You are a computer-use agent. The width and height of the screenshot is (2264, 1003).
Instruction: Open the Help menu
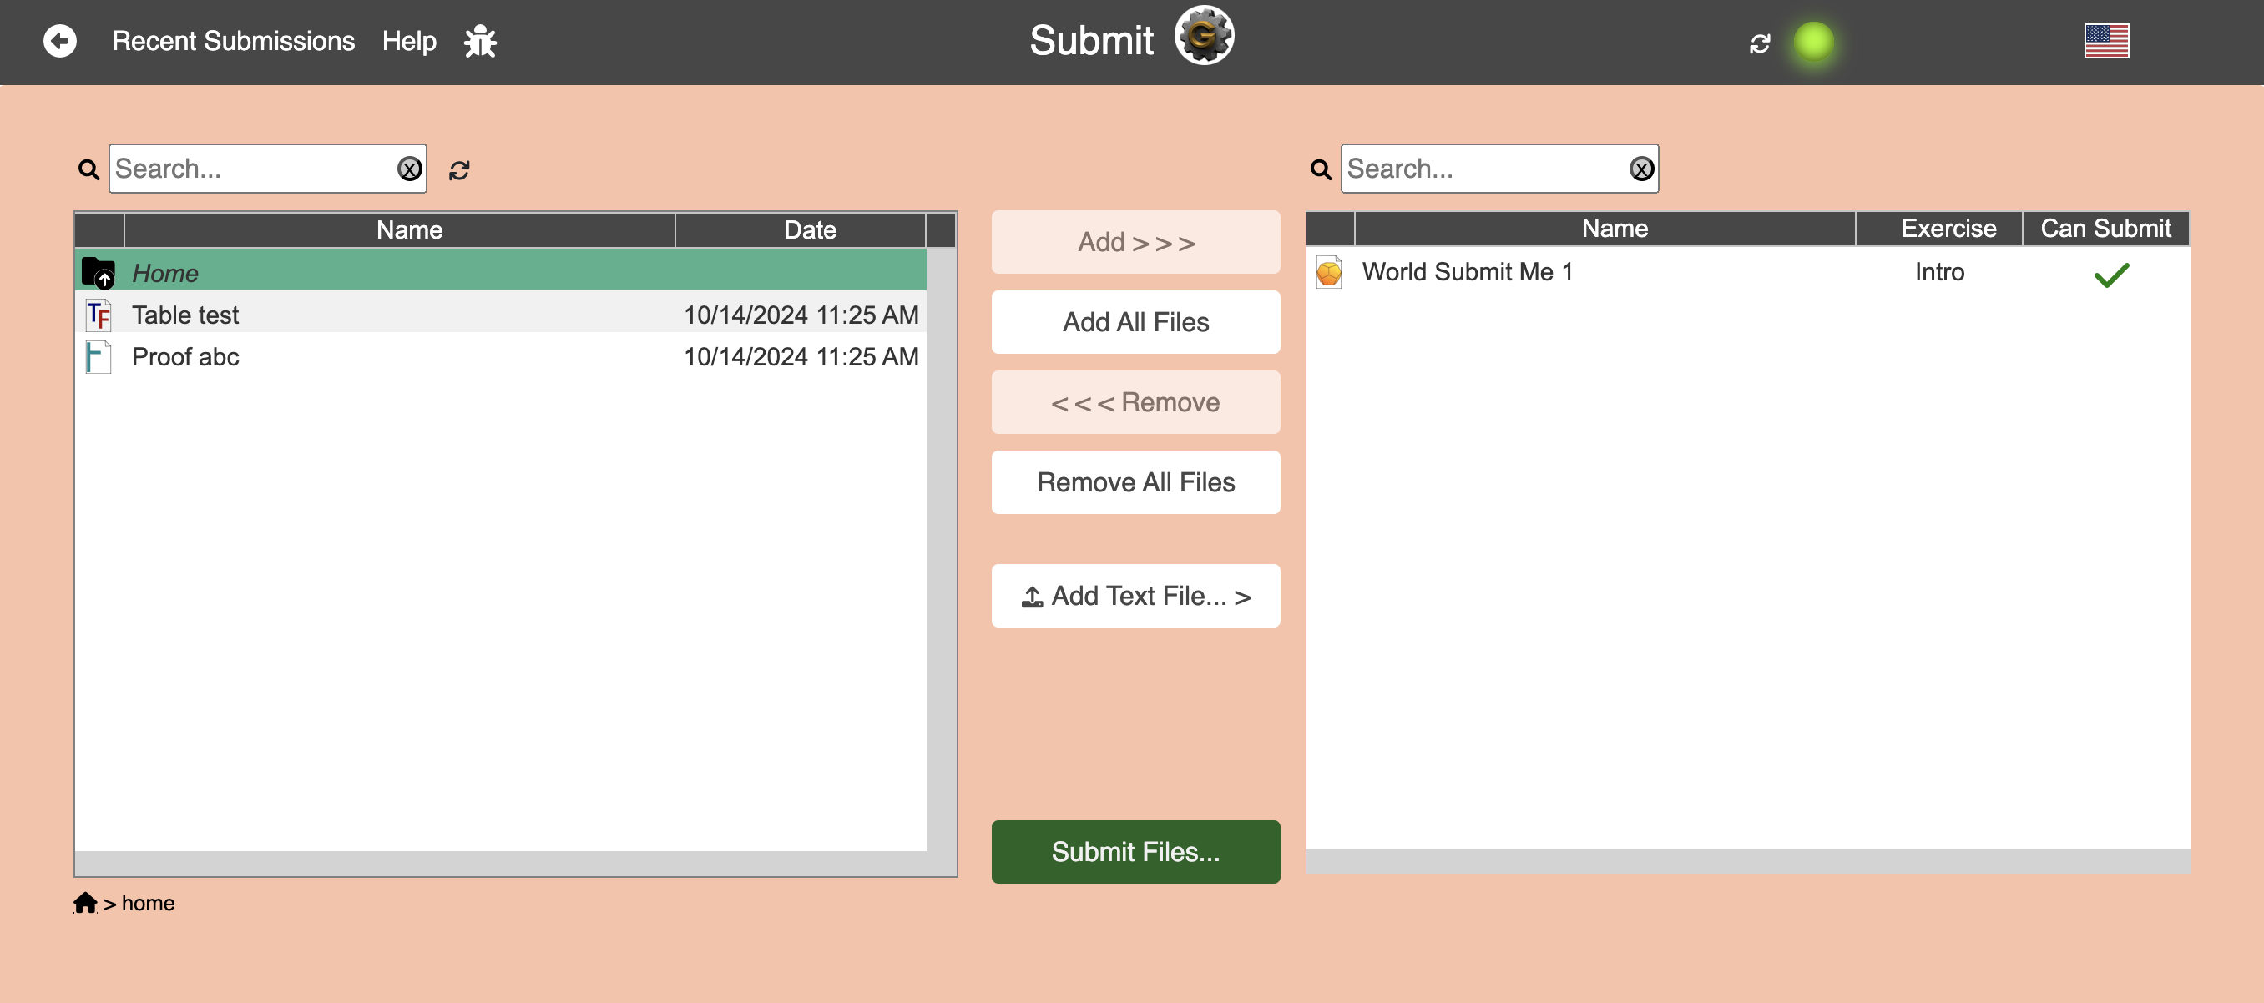pos(409,41)
